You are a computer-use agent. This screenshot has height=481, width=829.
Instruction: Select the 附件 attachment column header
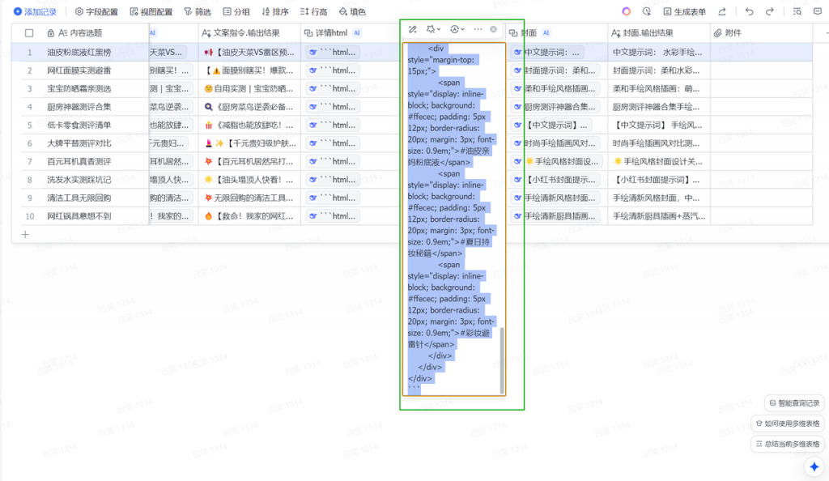click(761, 32)
